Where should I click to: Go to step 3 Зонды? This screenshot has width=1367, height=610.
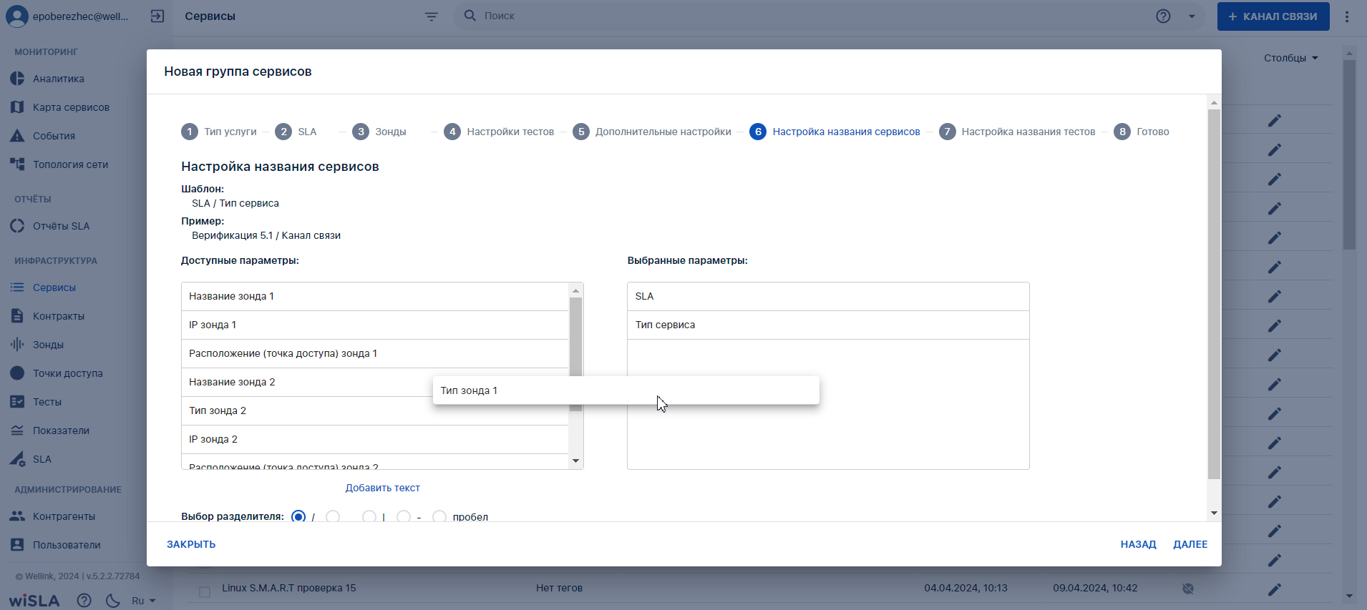[379, 132]
